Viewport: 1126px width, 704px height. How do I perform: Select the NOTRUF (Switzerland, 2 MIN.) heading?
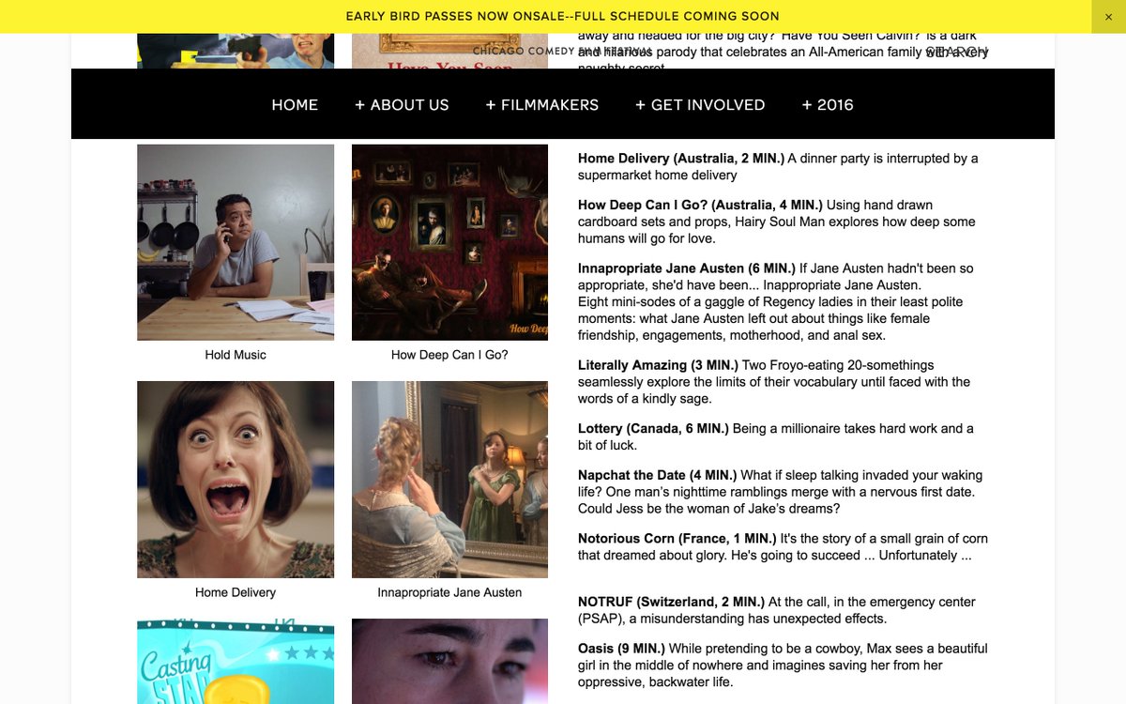click(672, 602)
